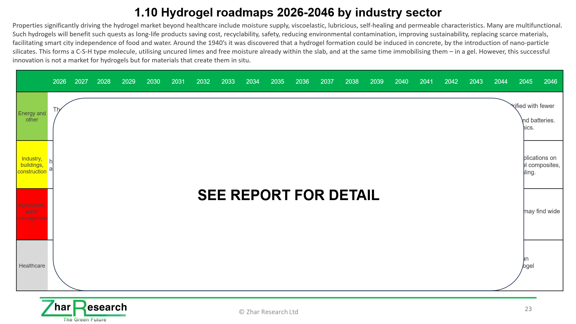Click the 2035 year column header

click(277, 82)
